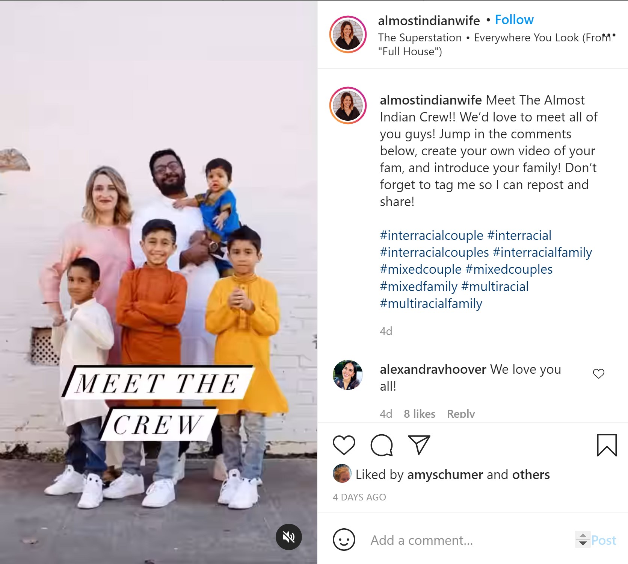The width and height of the screenshot is (628, 564).
Task: Open amyschumer's profile from likes
Action: 445,475
